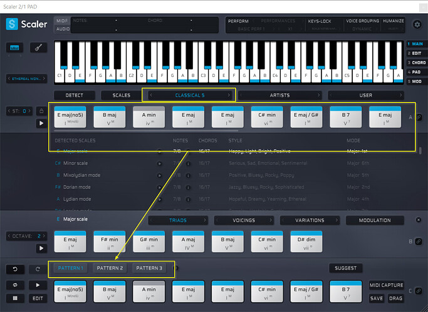Click the SAVE button
428x312 pixels.
click(x=377, y=298)
